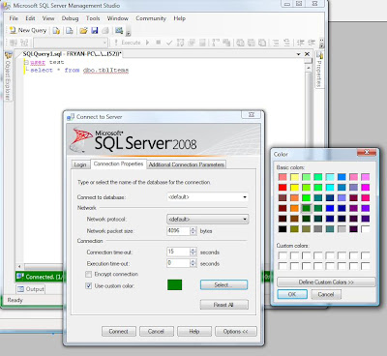Click Define Custom Colors >> button
387x356 pixels.
(326, 282)
